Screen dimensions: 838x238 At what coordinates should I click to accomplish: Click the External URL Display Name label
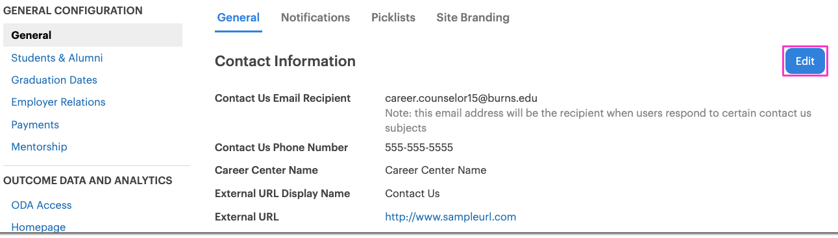282,193
